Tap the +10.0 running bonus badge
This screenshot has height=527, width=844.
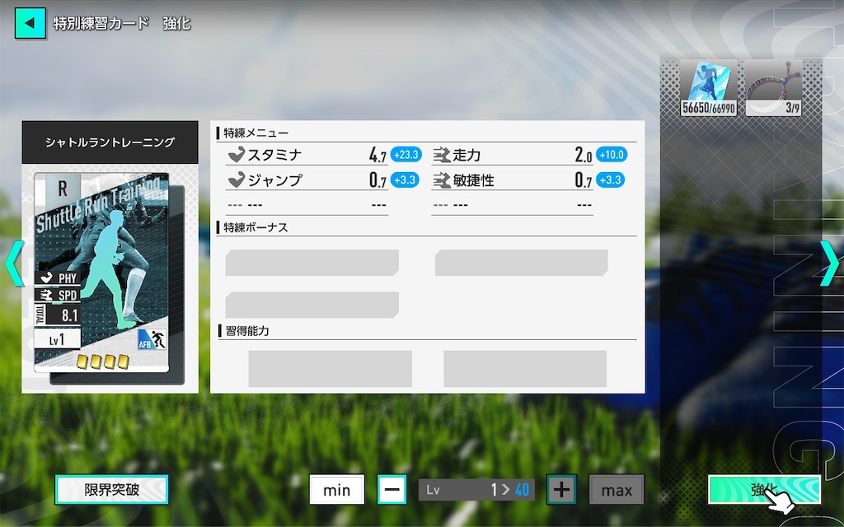point(612,155)
